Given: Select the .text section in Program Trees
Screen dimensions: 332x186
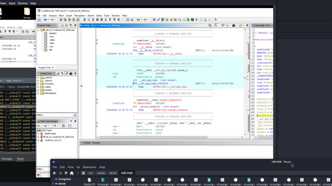Looking at the screenshot, I should point(51,36).
